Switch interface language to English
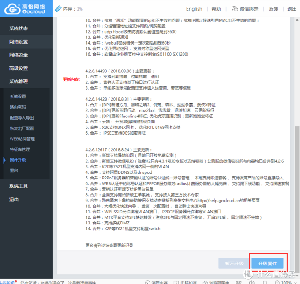The image size is (300, 284). click(x=194, y=9)
